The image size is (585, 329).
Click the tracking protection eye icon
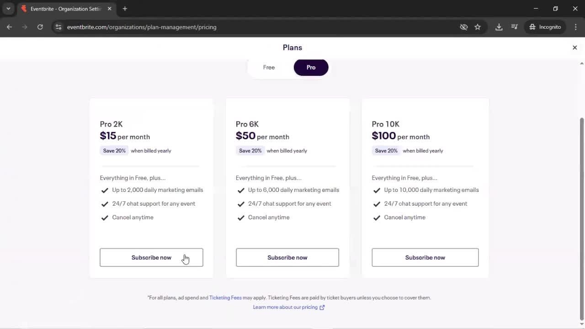coord(464,27)
